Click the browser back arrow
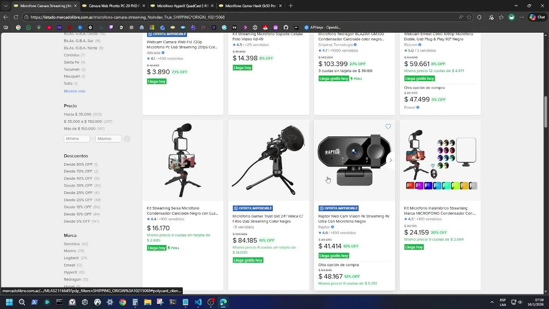Screen dimensions: 549x309 [x=6, y=17]
